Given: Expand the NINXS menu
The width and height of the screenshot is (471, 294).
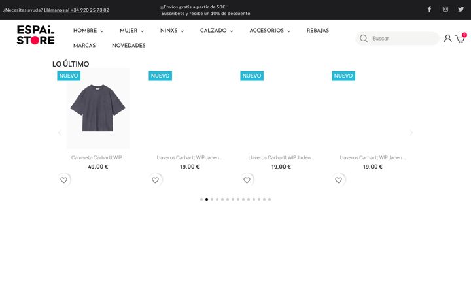Looking at the screenshot, I should (172, 31).
